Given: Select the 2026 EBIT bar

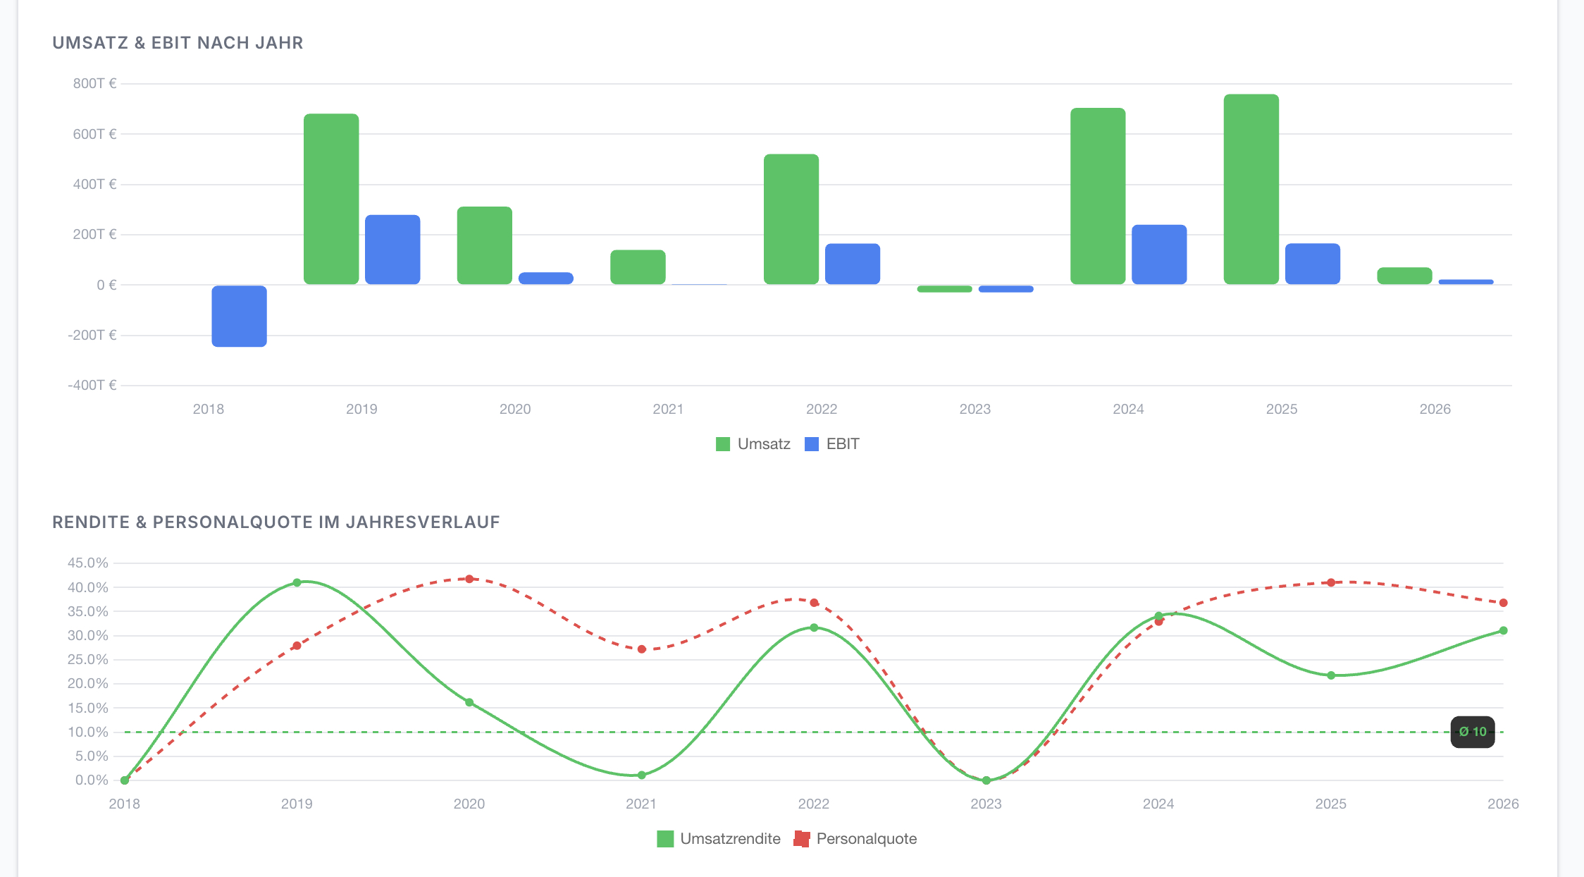Looking at the screenshot, I should [x=1466, y=282].
